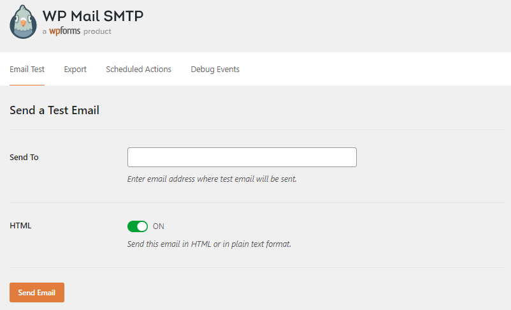This screenshot has width=511, height=310.
Task: Switch to the Email Test tab
Action: click(x=27, y=69)
